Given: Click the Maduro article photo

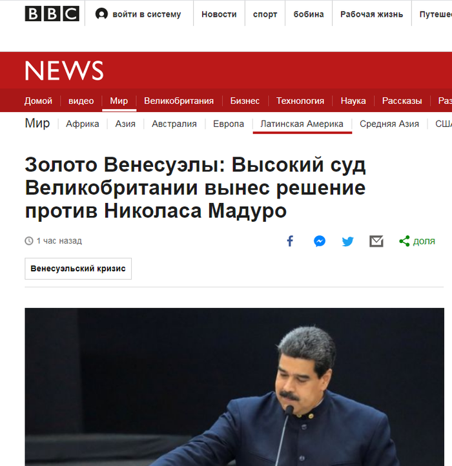Looking at the screenshot, I should click(234, 387).
